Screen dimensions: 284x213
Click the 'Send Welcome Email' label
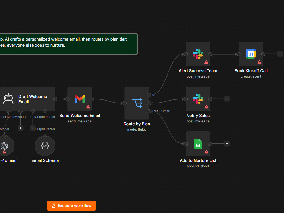(x=80, y=116)
